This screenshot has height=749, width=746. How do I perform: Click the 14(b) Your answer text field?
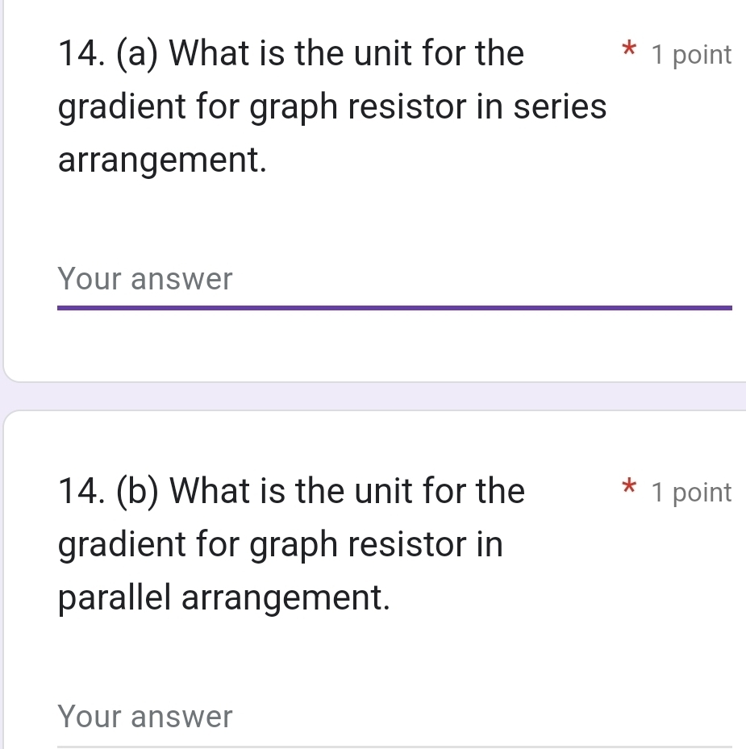pos(394,716)
